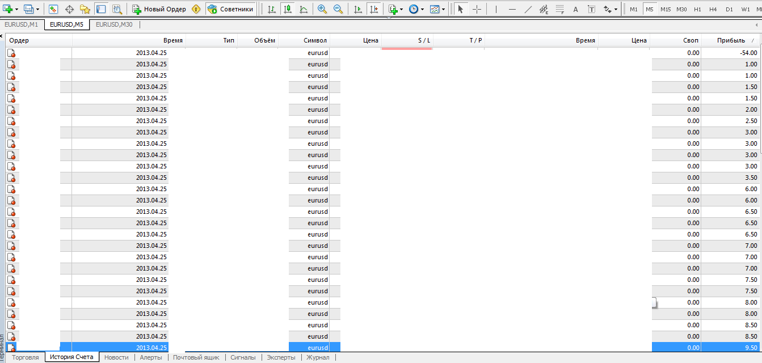Open the Profiles icon
This screenshot has height=363, width=762.
pyautogui.click(x=29, y=9)
